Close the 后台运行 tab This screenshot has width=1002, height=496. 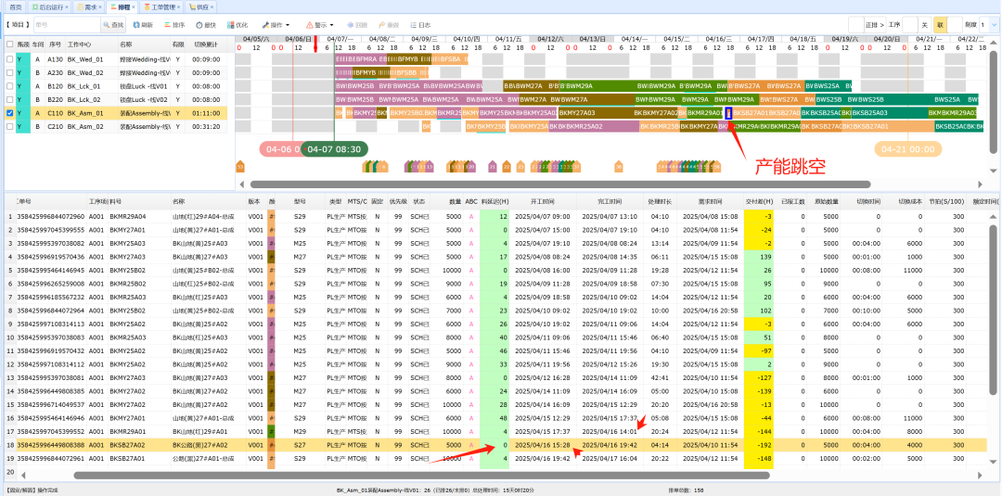(67, 6)
